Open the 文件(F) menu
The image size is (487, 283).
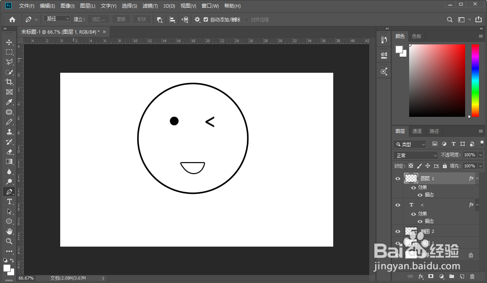point(26,6)
